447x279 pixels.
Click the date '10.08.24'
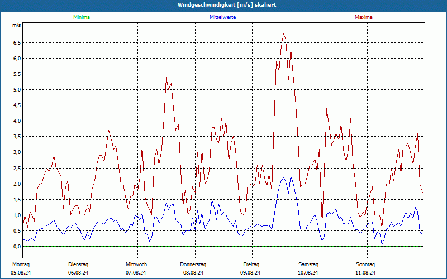[x=308, y=273]
